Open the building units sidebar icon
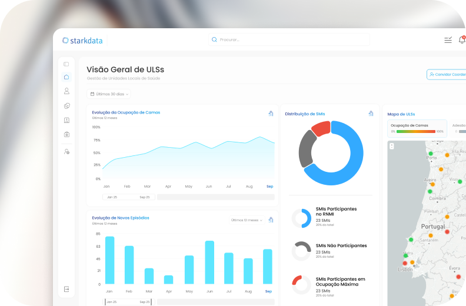 pyautogui.click(x=66, y=120)
